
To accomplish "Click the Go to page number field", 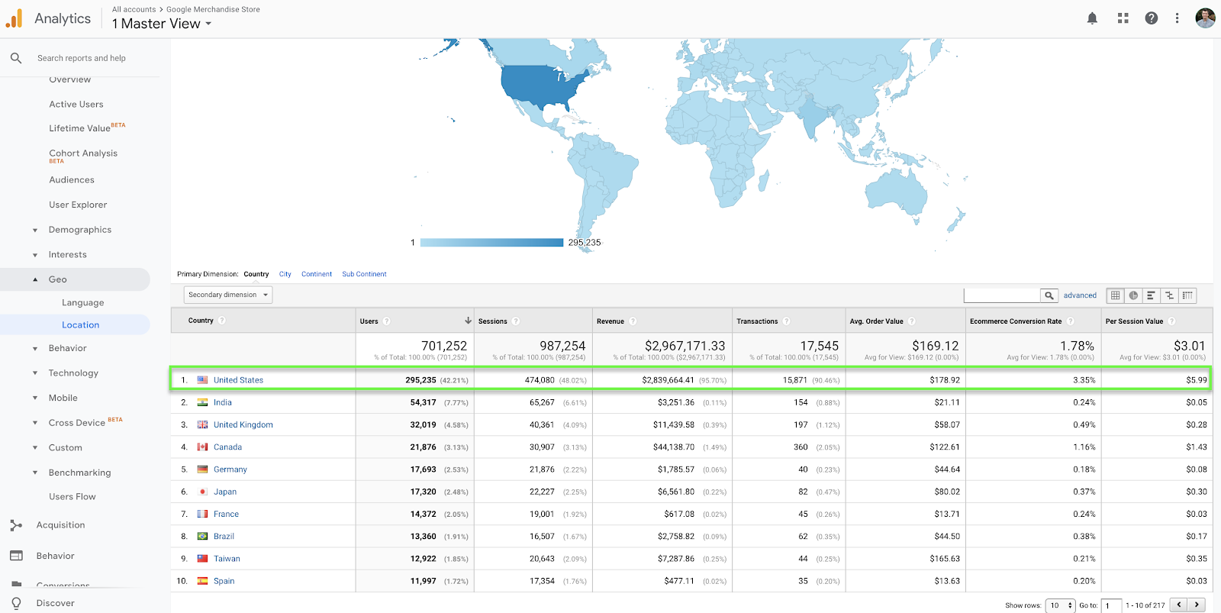I will click(1111, 605).
